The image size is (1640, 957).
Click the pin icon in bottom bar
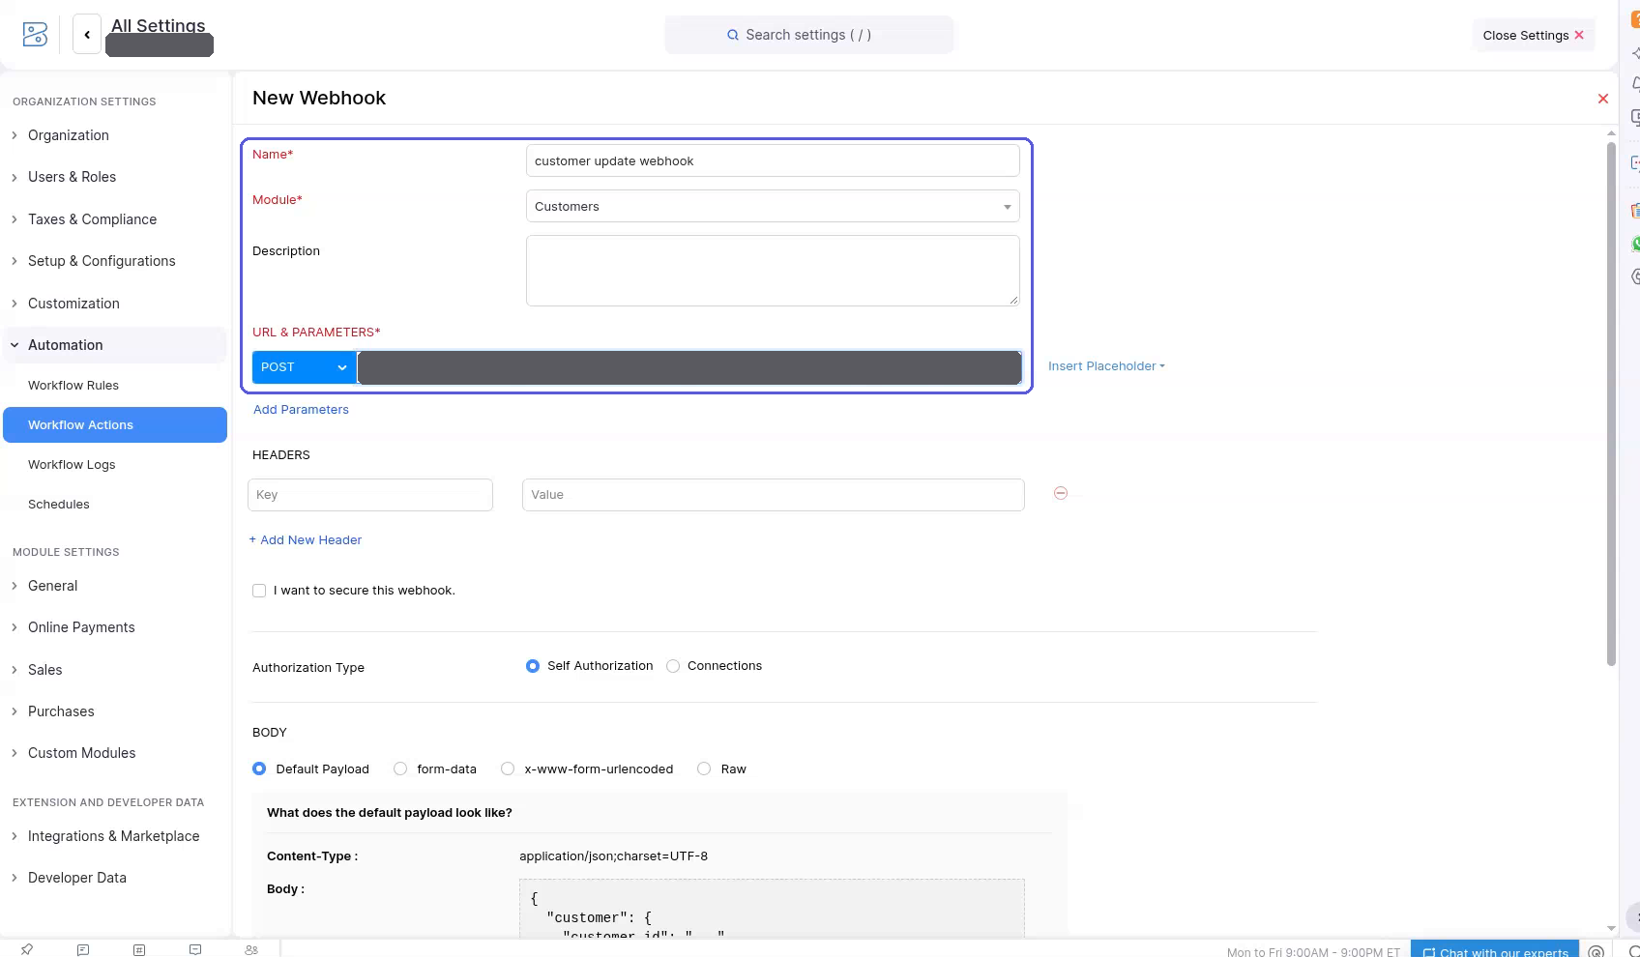[27, 949]
